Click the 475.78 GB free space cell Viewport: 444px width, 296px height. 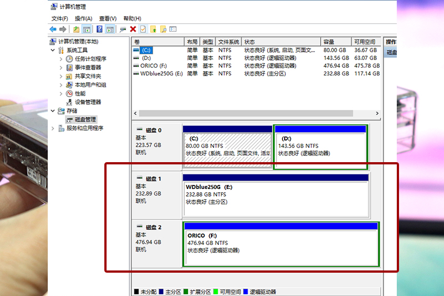point(367,66)
